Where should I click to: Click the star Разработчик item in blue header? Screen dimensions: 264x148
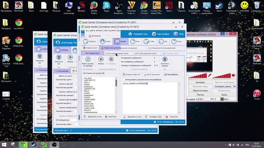[137, 34]
